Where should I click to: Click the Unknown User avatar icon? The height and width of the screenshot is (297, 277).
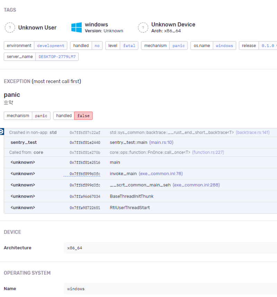click(10, 28)
